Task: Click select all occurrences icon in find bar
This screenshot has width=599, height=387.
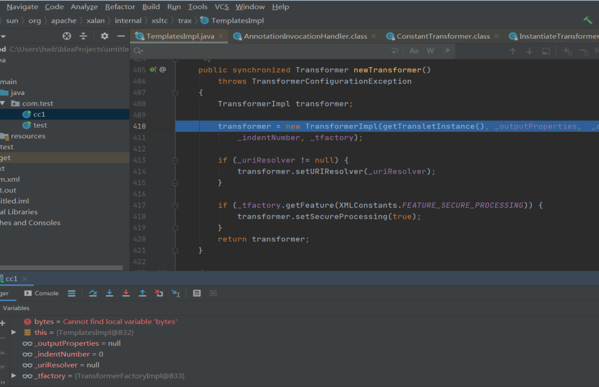Action: tap(546, 51)
